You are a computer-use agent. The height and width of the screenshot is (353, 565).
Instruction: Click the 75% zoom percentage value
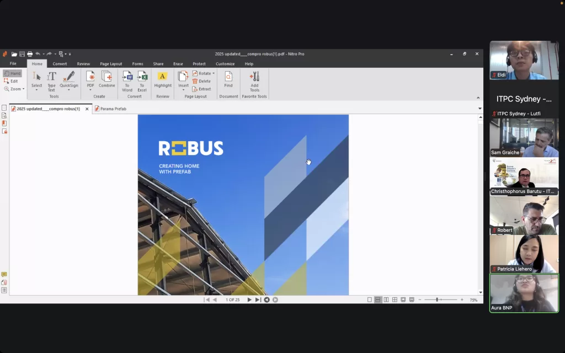coord(473,299)
